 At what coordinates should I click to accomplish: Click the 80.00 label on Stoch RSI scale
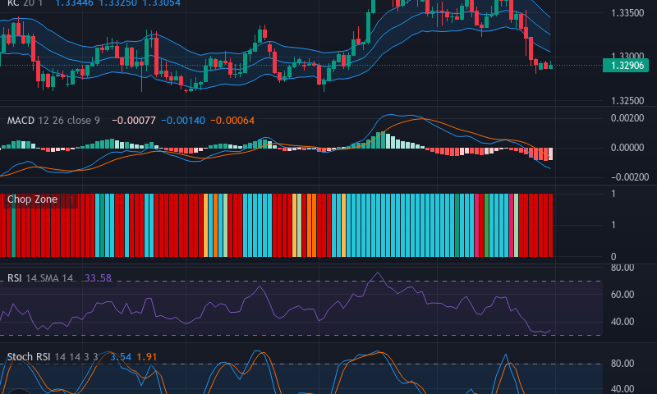pos(623,364)
